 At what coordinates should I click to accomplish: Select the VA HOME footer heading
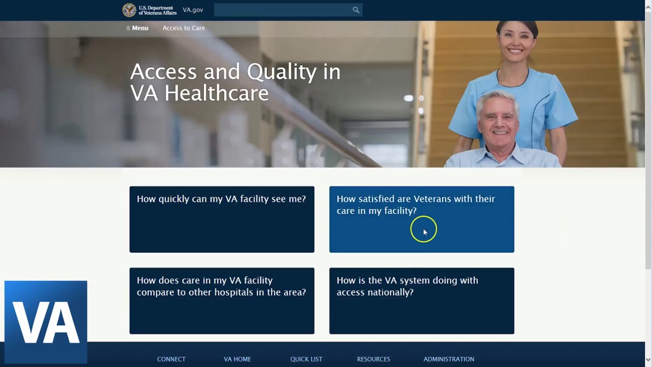coord(237,359)
